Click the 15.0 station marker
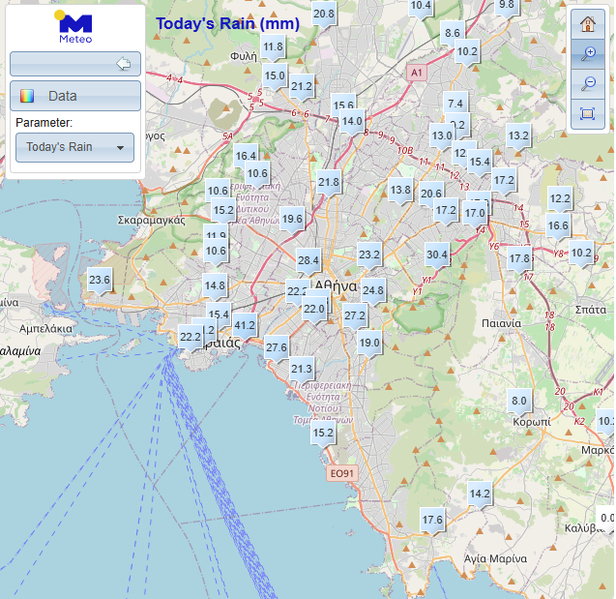The width and height of the screenshot is (616, 599). pos(275,75)
